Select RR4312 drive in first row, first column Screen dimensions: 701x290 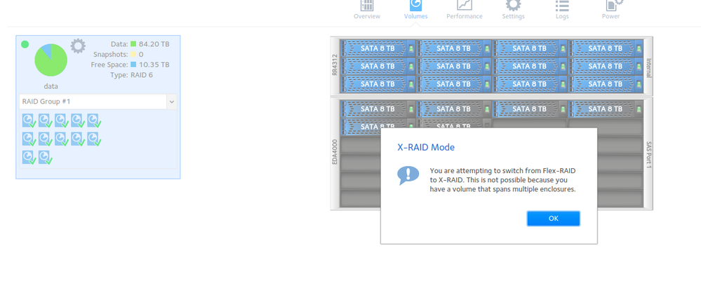click(378, 48)
